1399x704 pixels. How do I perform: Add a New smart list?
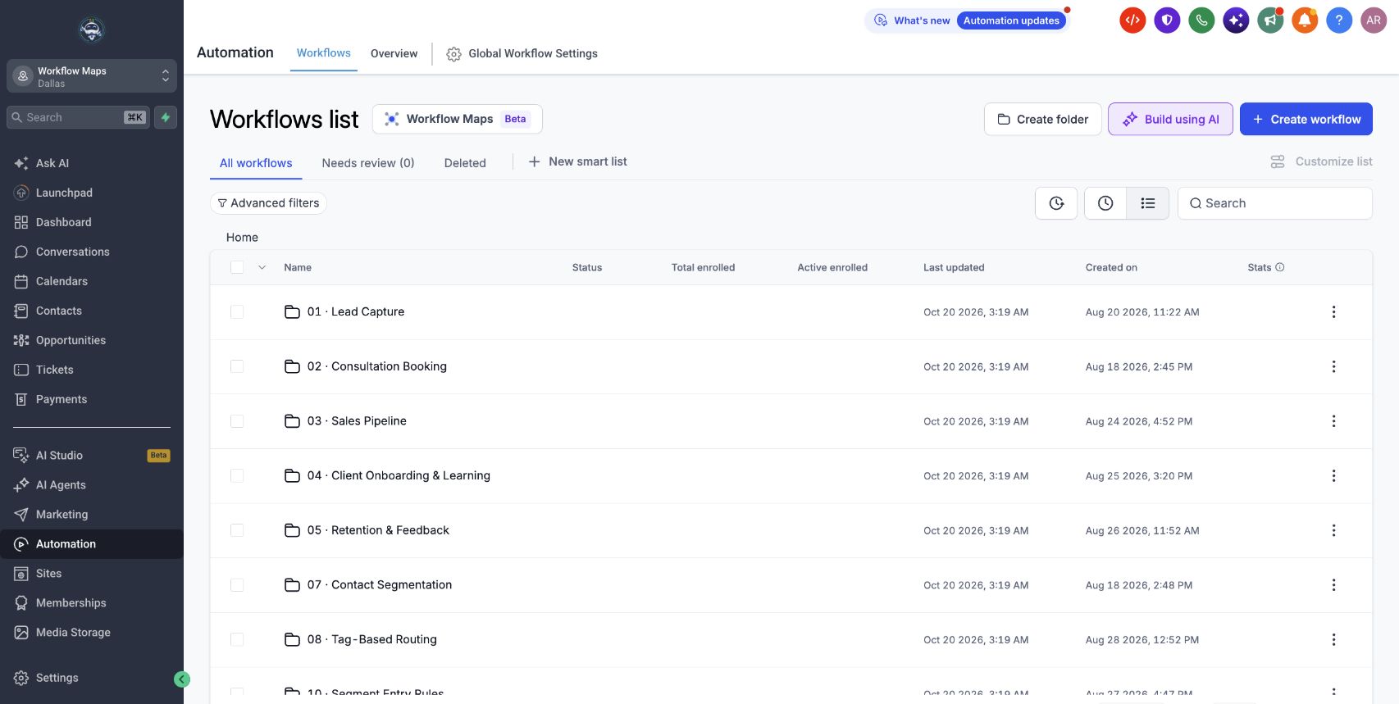(x=577, y=161)
